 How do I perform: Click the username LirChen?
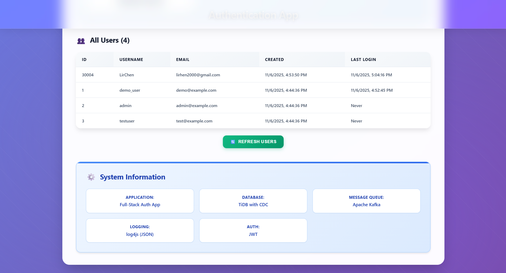(x=127, y=75)
